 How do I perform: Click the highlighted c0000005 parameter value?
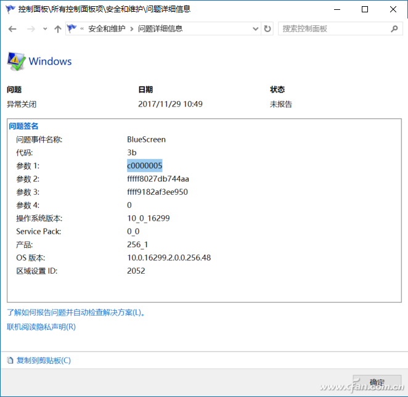click(144, 166)
